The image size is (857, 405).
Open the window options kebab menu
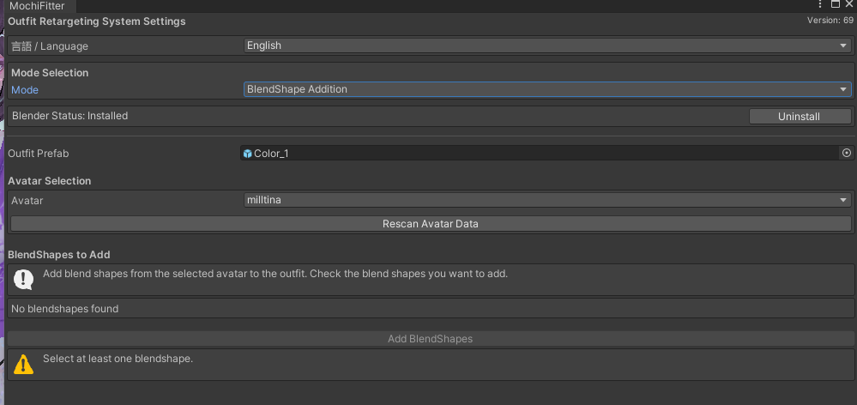(820, 4)
